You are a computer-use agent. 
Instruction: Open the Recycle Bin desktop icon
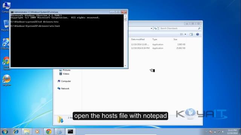coord(6,25)
